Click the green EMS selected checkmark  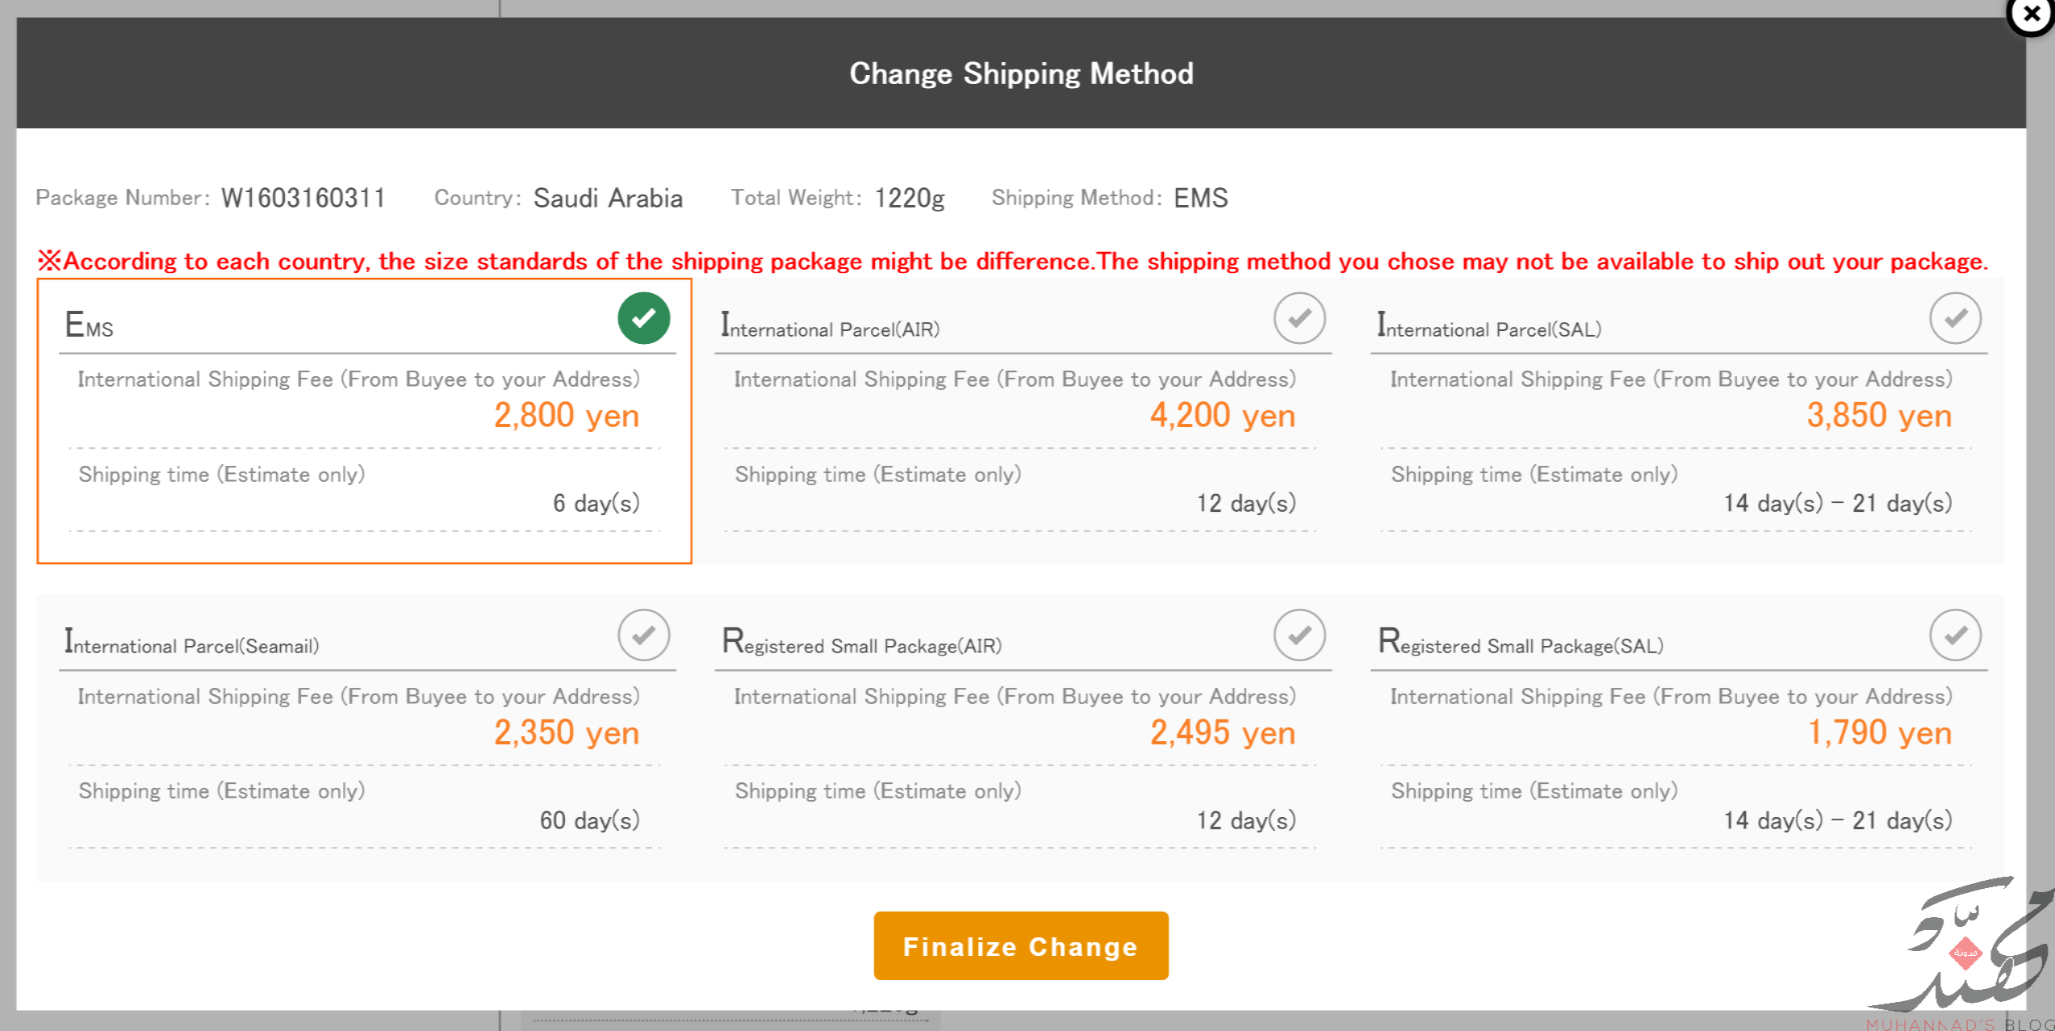643,318
